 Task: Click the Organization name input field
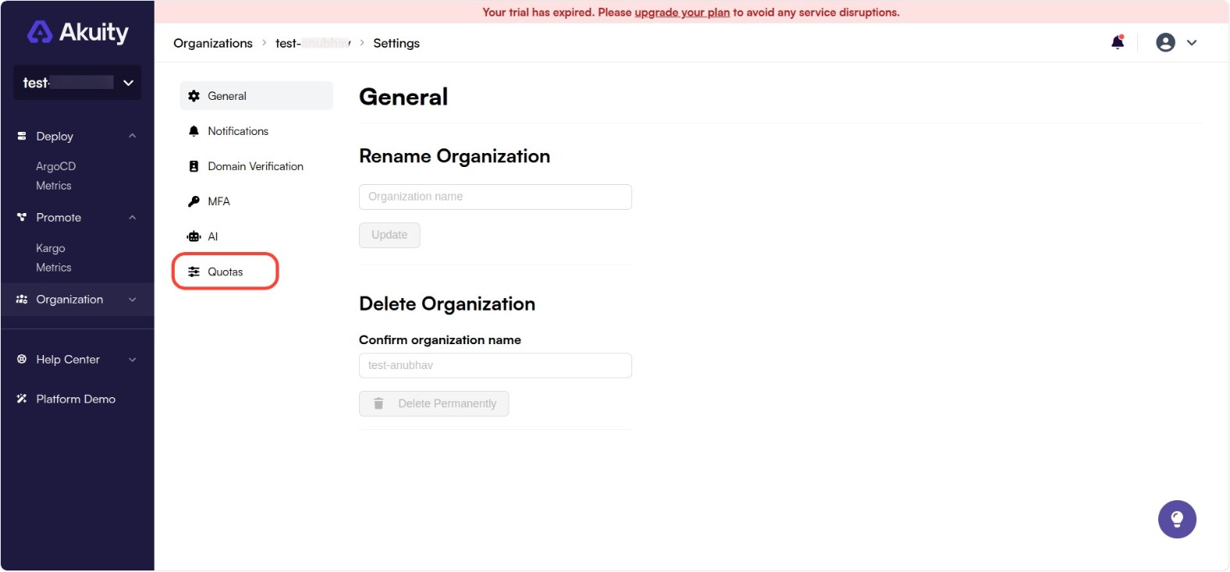click(x=495, y=197)
